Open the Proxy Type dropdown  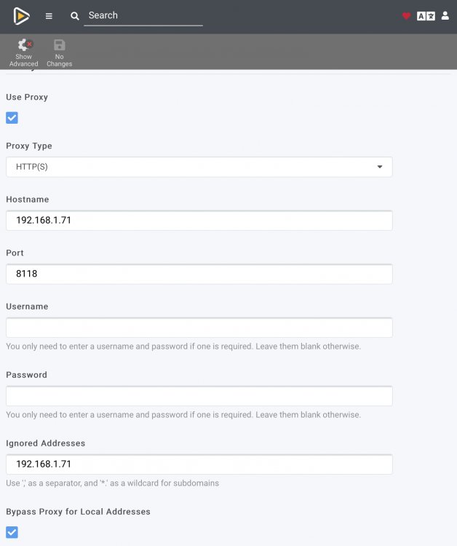(x=199, y=167)
